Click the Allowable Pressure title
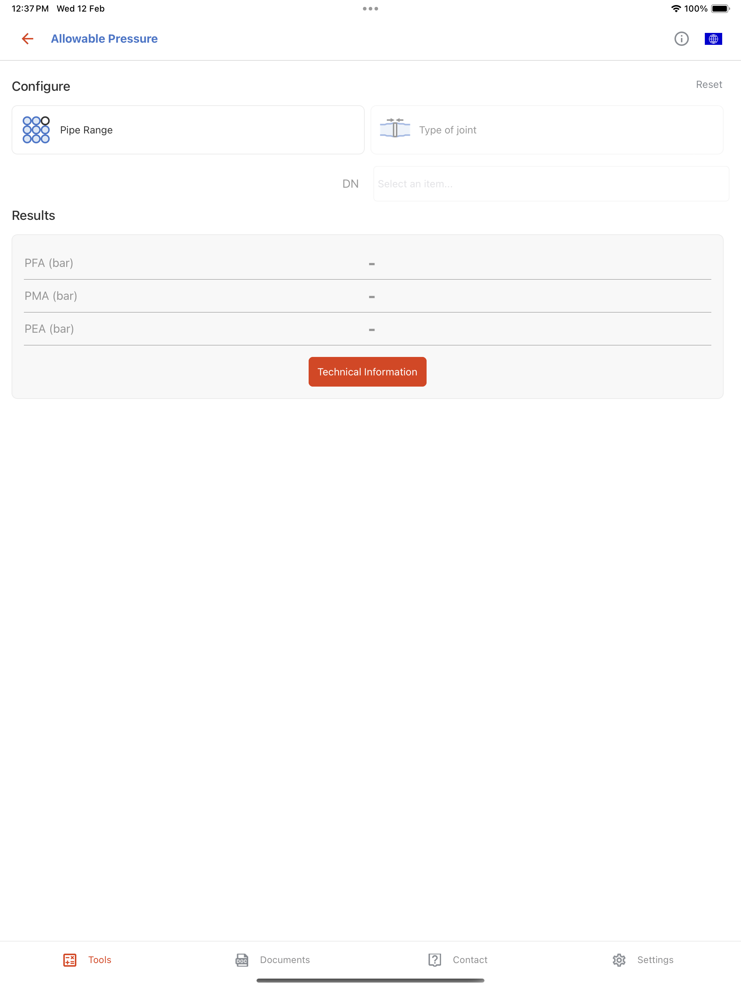This screenshot has width=741, height=988. coord(105,39)
